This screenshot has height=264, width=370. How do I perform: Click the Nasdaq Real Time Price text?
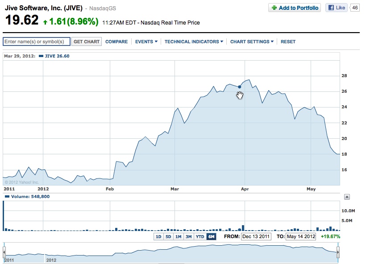(x=170, y=23)
